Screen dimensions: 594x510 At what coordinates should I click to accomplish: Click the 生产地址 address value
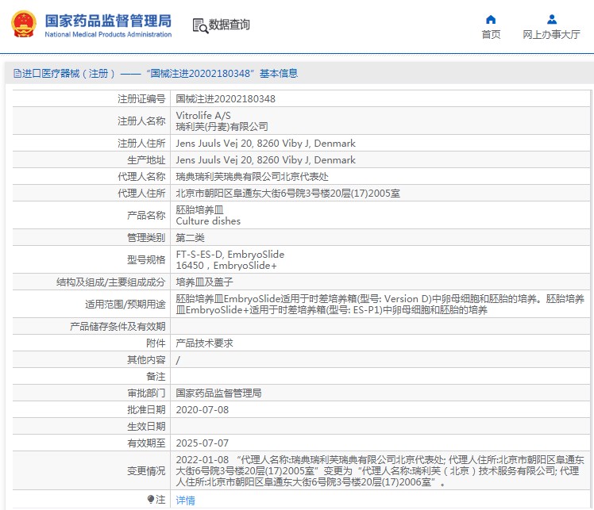pyautogui.click(x=265, y=160)
